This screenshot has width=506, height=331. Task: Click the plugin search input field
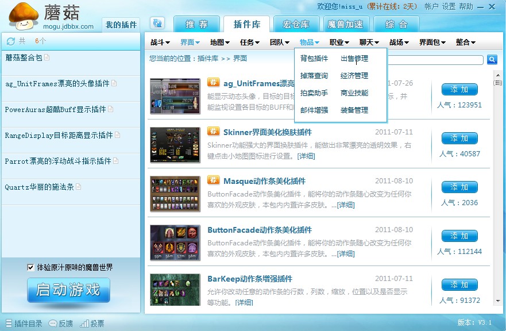click(435, 60)
